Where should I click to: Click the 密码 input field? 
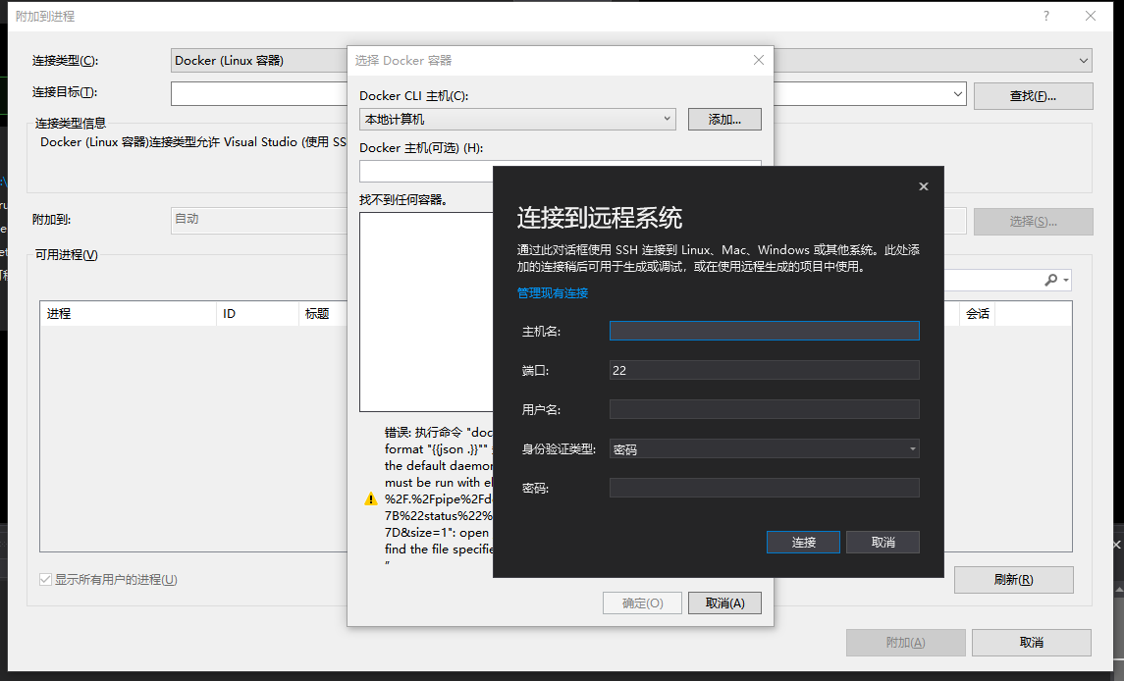[764, 488]
